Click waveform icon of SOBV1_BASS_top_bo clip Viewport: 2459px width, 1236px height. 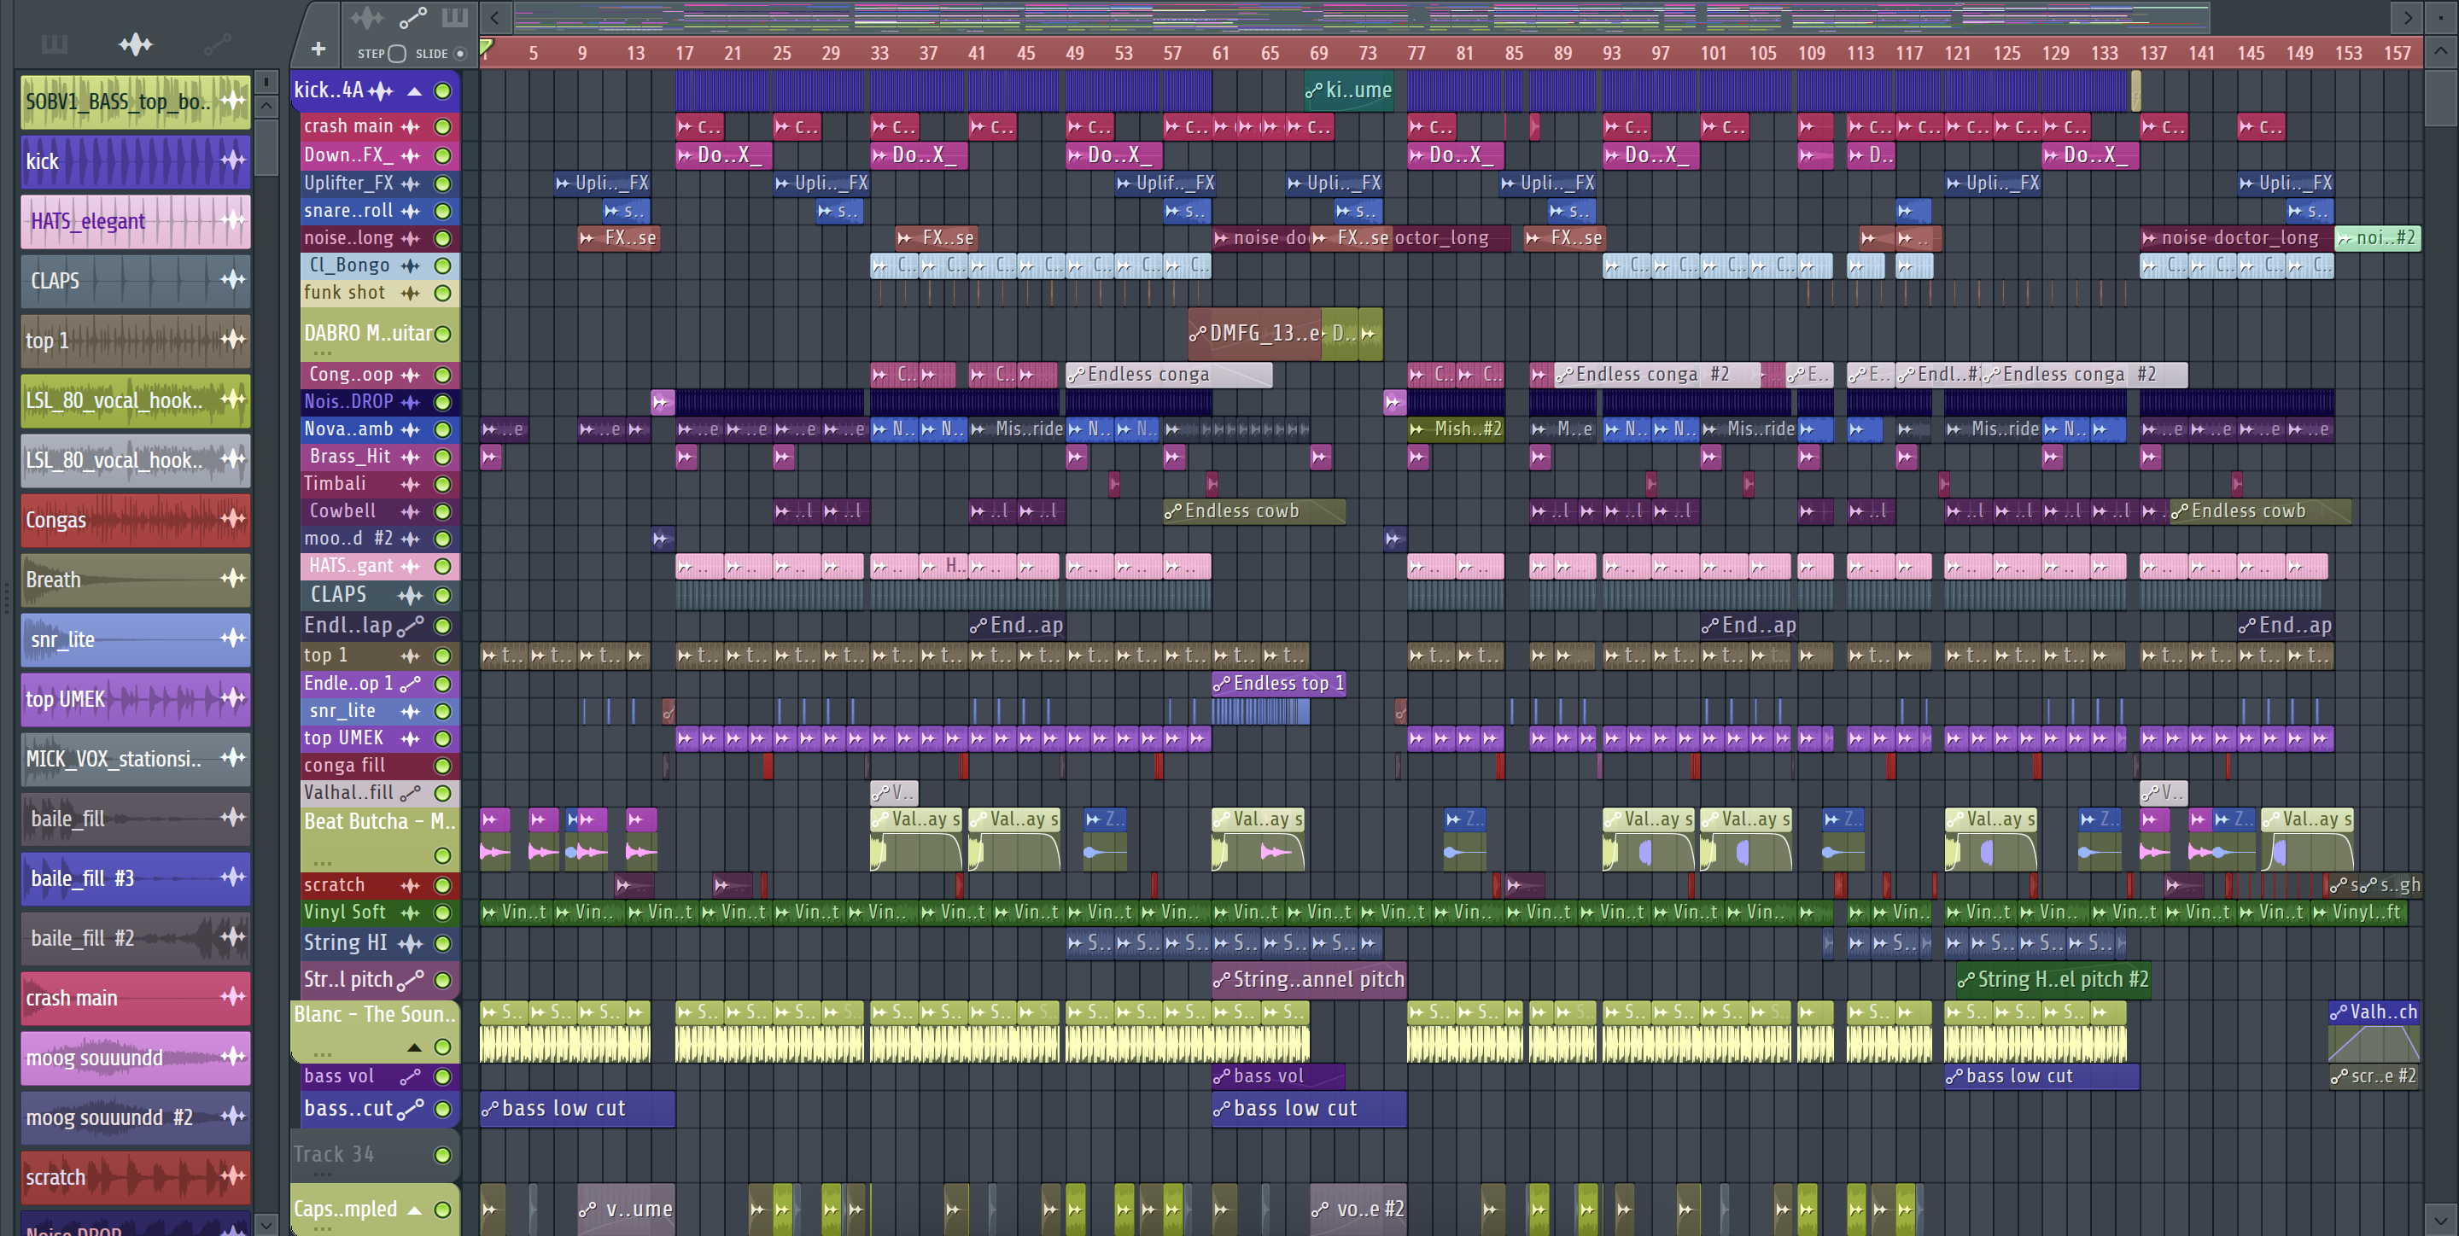tap(233, 100)
